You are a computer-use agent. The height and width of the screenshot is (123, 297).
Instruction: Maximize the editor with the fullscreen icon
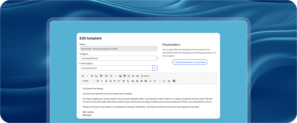pos(106,76)
